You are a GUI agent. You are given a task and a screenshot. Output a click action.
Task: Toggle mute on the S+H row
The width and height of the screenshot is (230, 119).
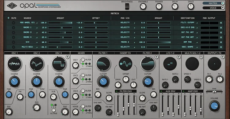click(x=13, y=42)
